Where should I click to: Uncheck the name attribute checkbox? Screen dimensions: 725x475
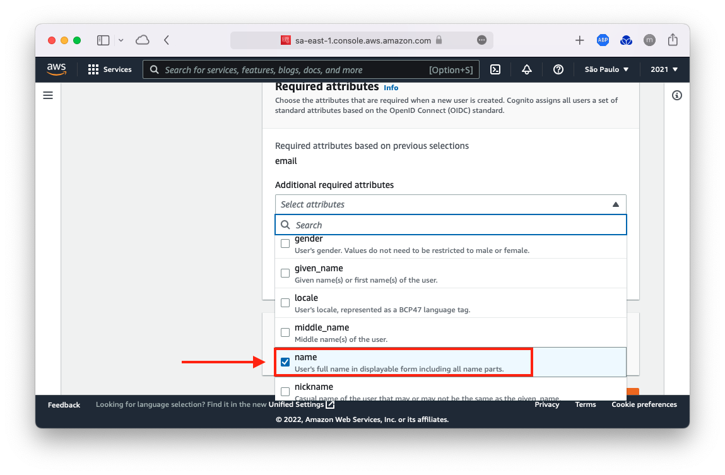click(x=285, y=362)
